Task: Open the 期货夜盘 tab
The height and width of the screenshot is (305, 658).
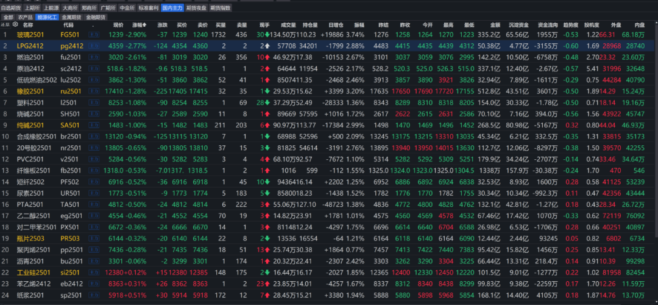Action: click(196, 8)
